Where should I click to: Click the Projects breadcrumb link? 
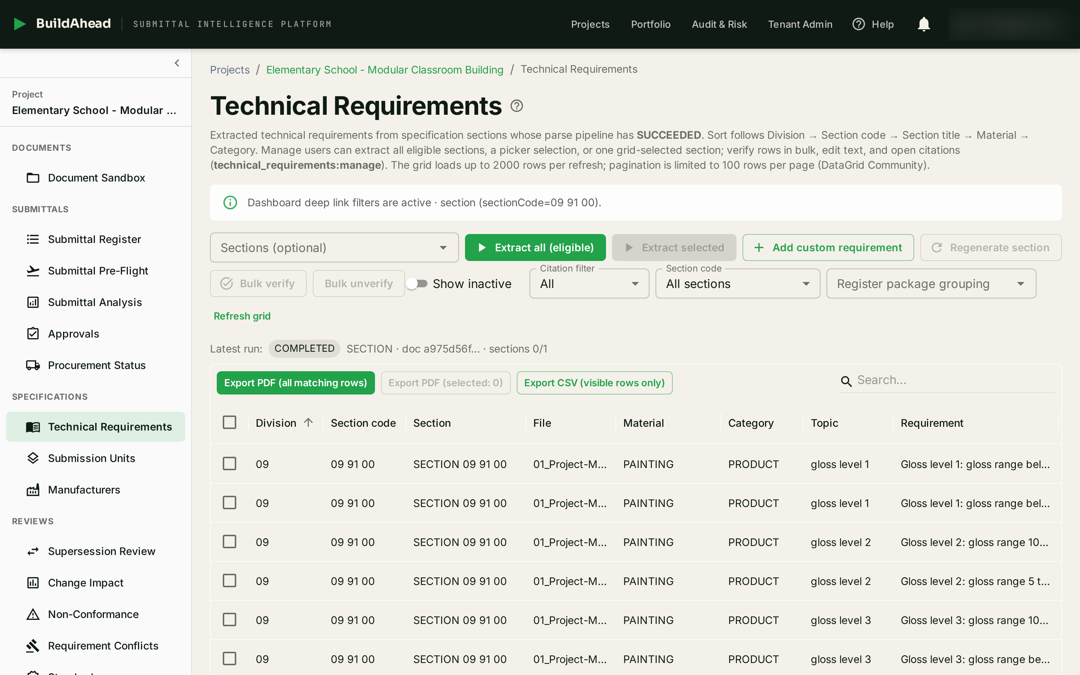pos(230,70)
